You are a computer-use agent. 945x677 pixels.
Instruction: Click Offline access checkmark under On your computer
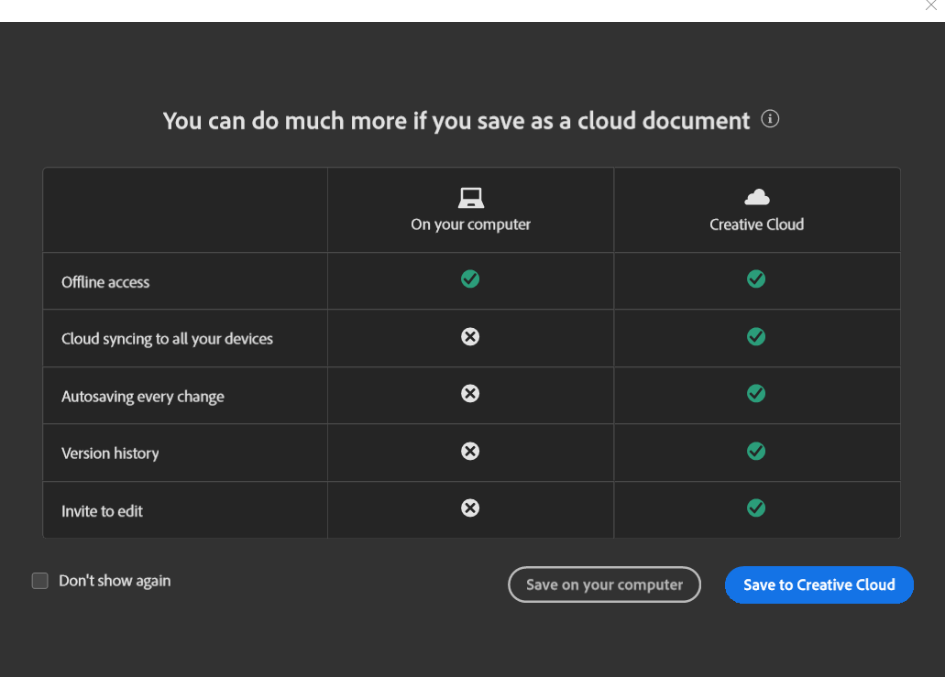point(470,278)
